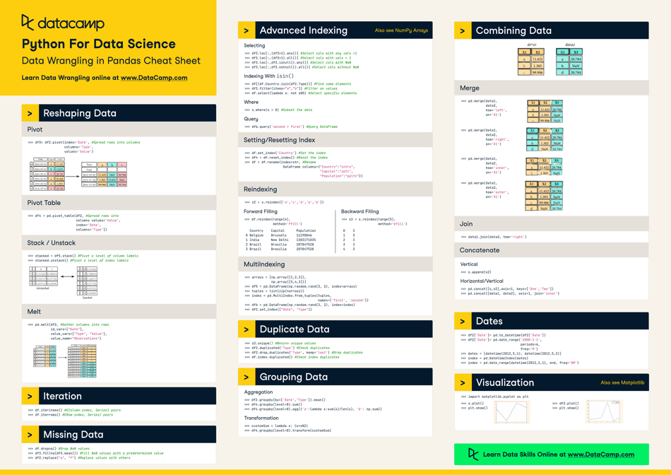Click the chevron icon beside Missing Data

click(30, 435)
